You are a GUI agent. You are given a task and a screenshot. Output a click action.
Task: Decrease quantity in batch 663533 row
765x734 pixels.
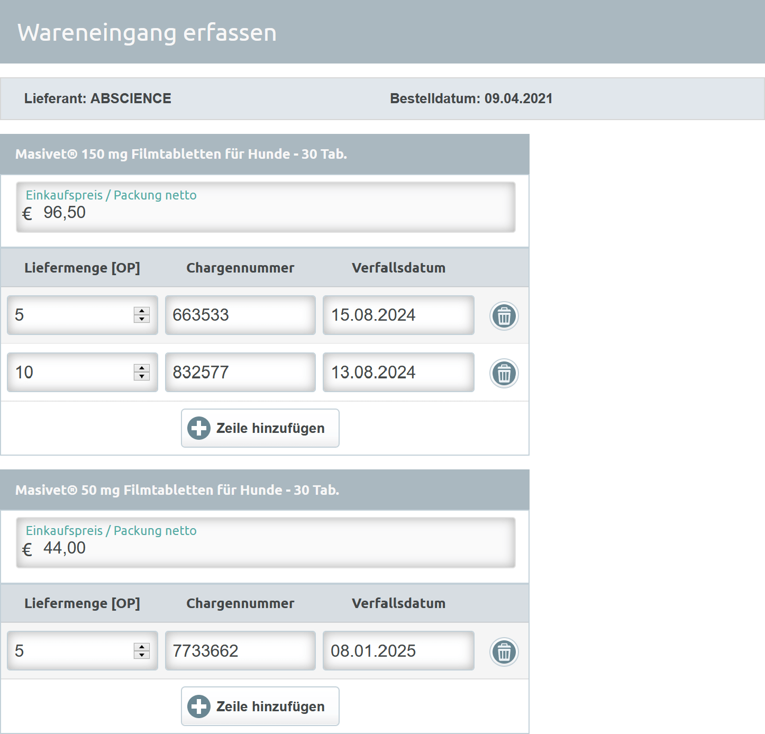[142, 319]
